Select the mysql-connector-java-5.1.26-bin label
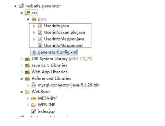Screen dimensions: 165x126 (69, 85)
